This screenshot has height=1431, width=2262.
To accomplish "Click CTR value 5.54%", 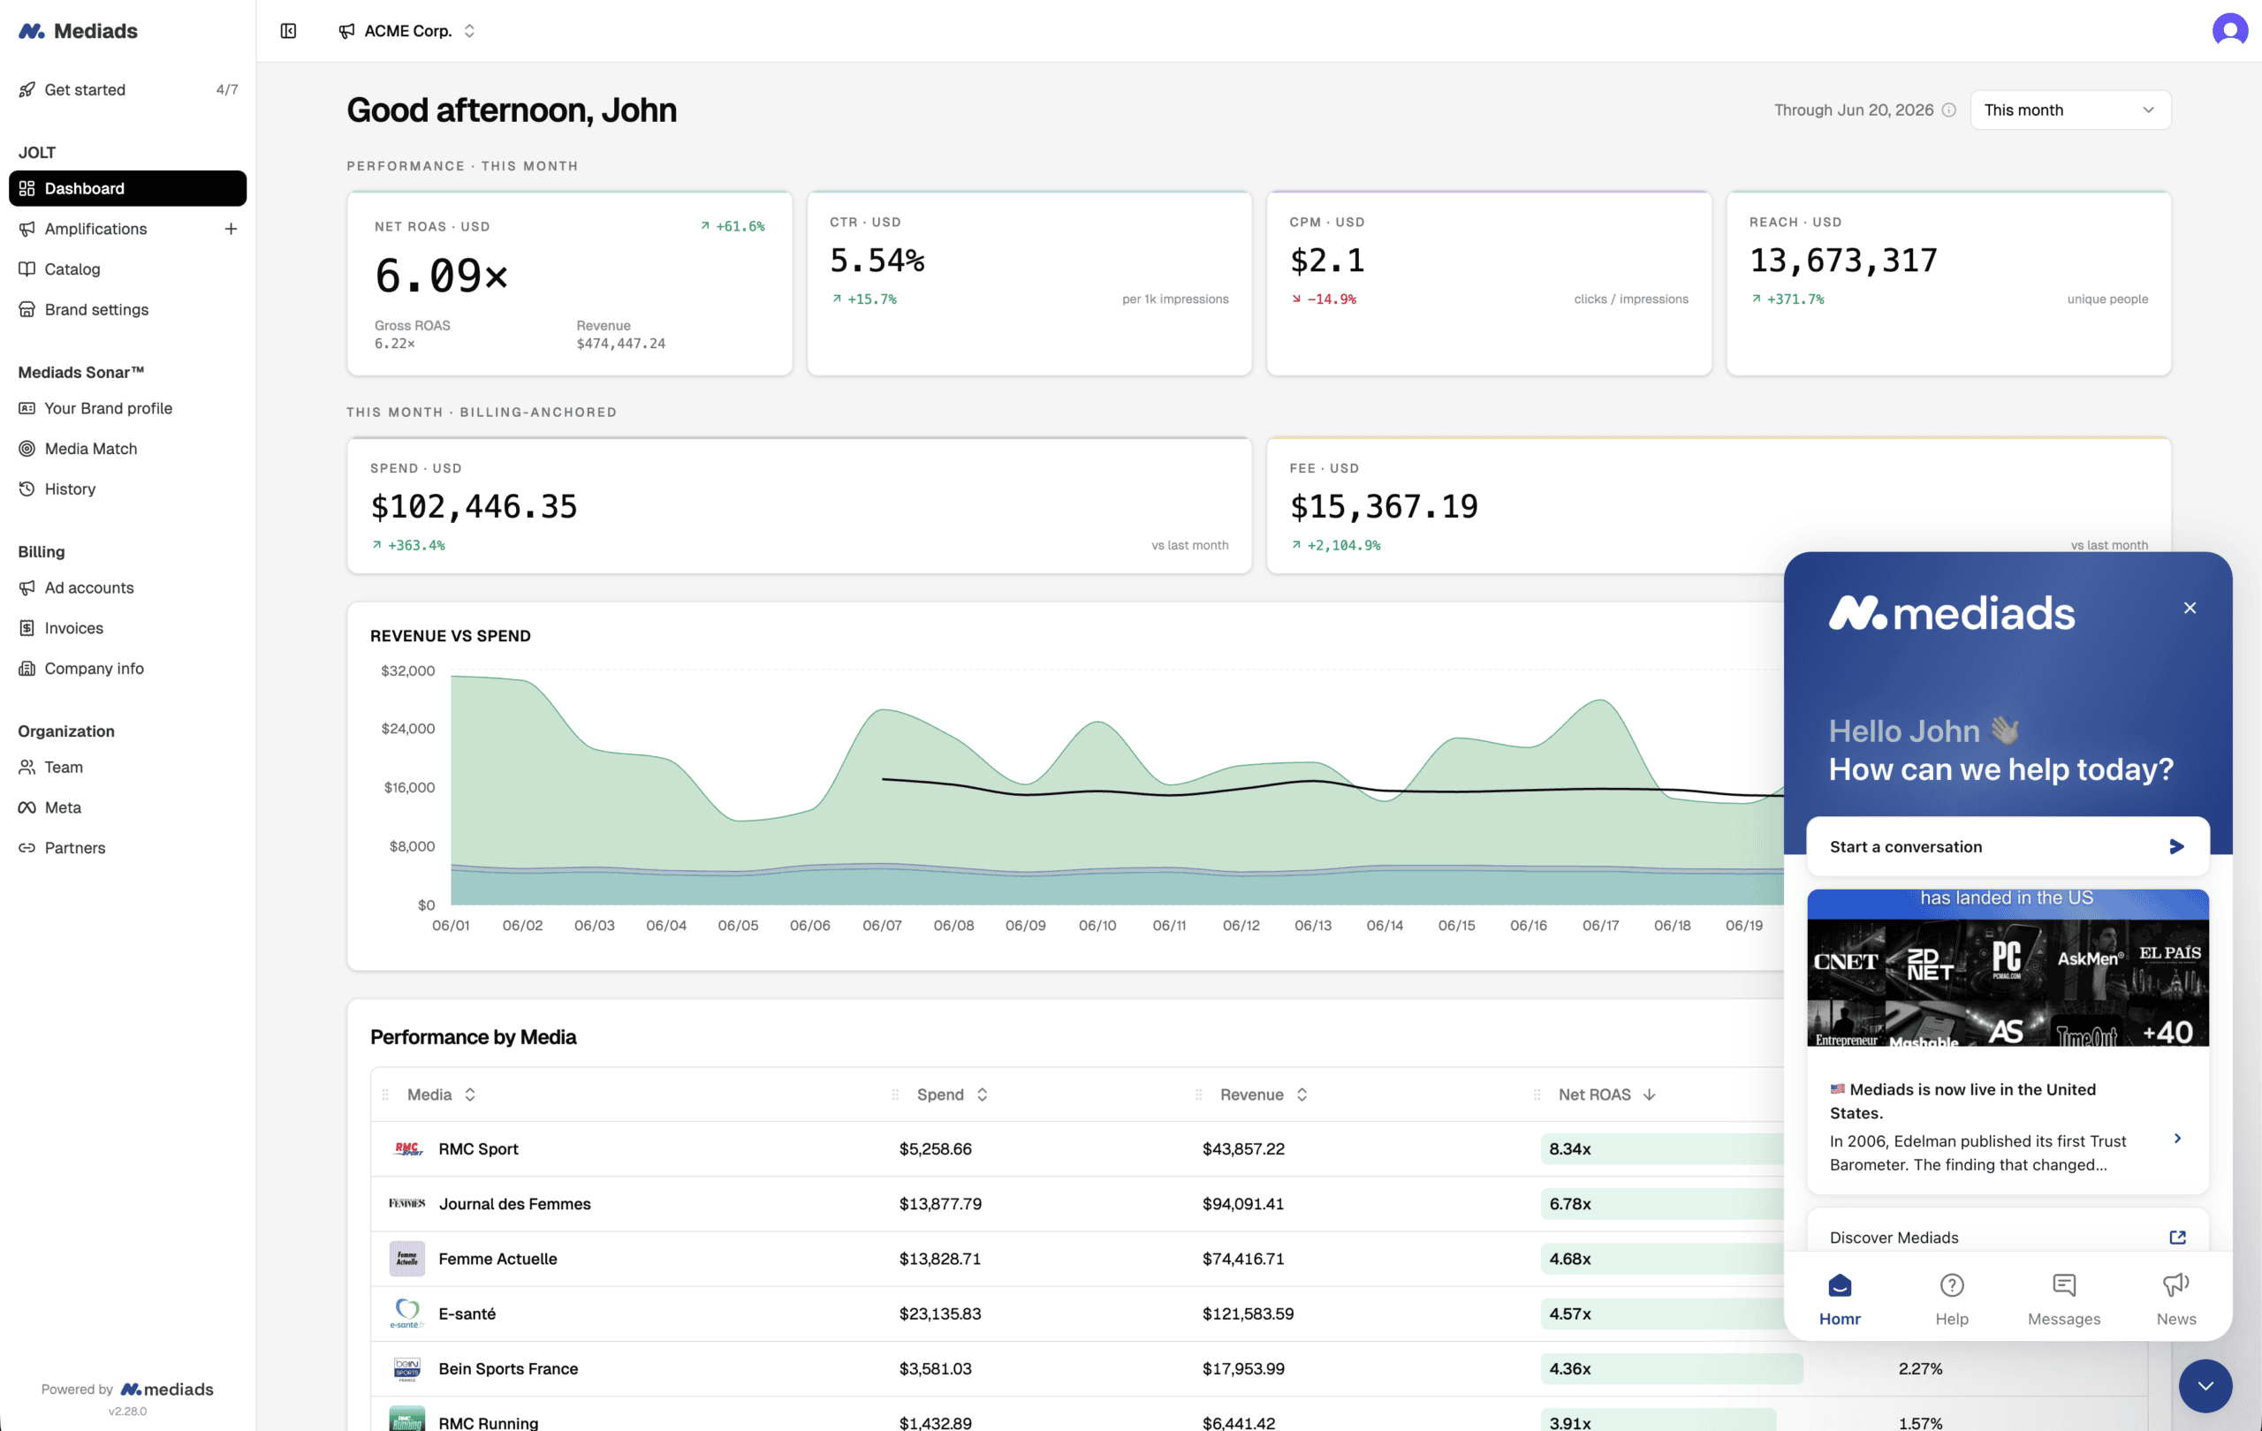I will [x=877, y=260].
